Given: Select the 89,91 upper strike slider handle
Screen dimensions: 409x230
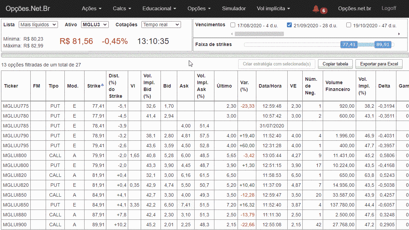Looking at the screenshot, I should (x=382, y=45).
